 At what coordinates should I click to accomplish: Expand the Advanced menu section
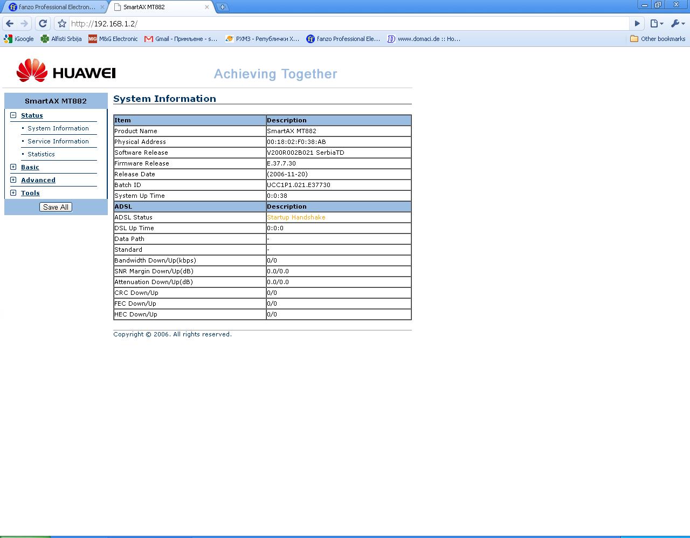pyautogui.click(x=13, y=180)
